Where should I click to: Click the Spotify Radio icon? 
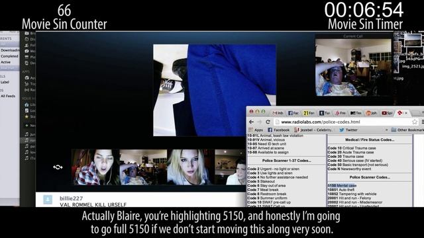tap(26, 90)
